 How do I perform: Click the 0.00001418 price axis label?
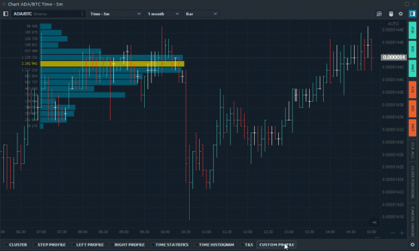(x=393, y=217)
